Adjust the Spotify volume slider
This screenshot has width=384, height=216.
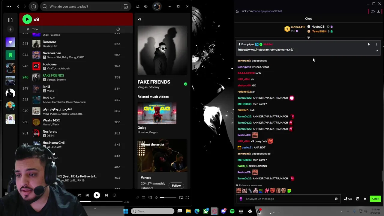[168, 198]
